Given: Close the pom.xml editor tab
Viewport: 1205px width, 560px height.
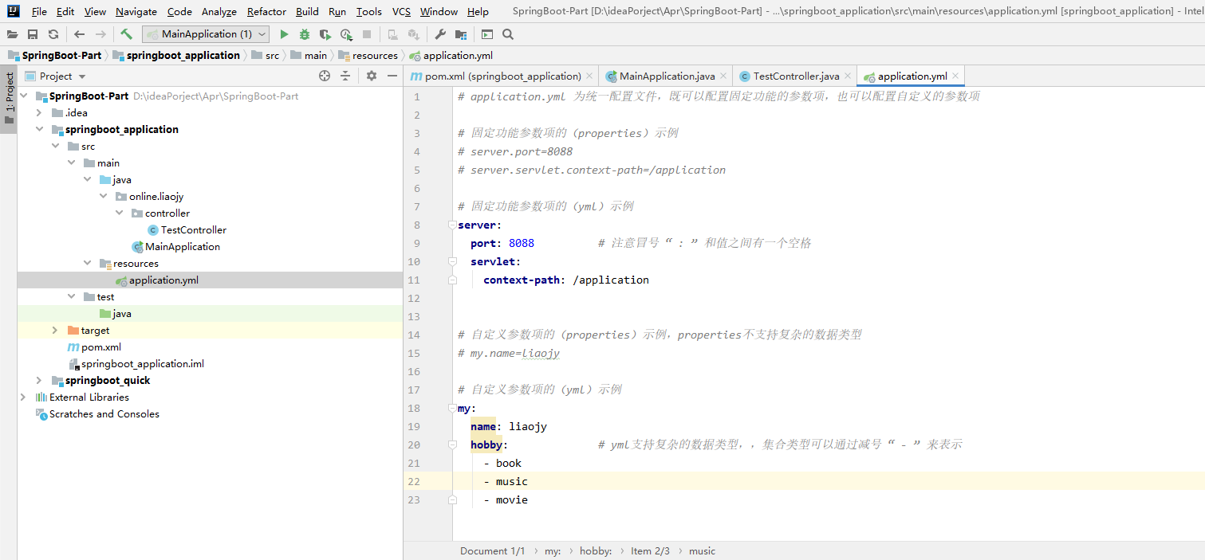Looking at the screenshot, I should 589,76.
